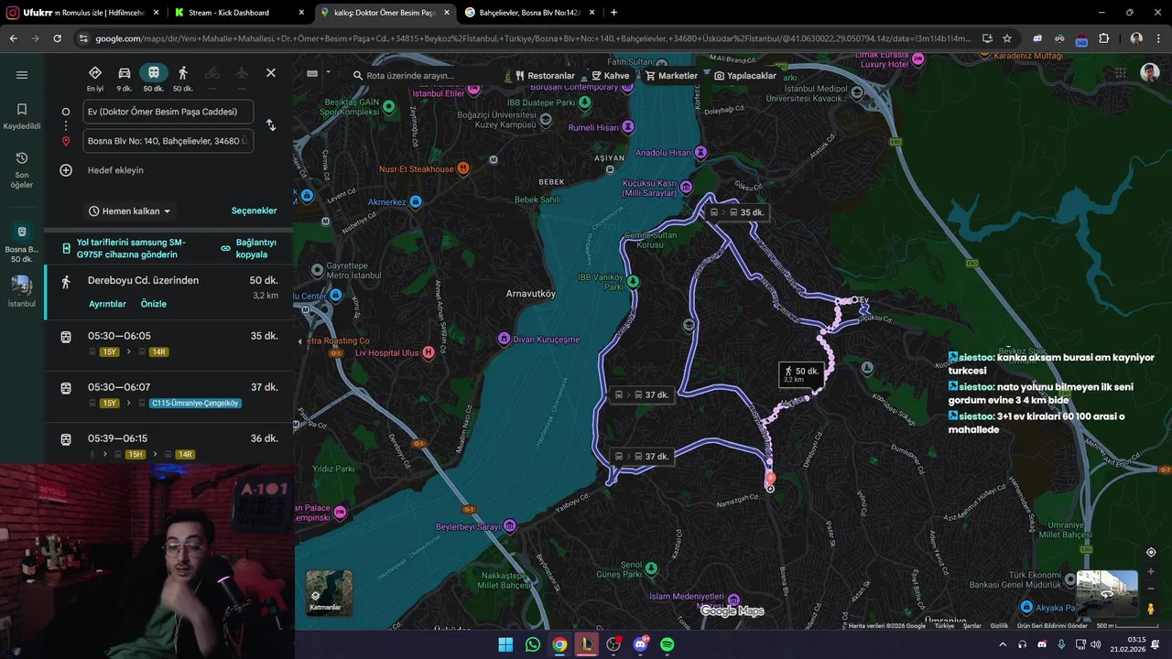Zoom out on the map
The image size is (1172, 659).
point(1151,589)
